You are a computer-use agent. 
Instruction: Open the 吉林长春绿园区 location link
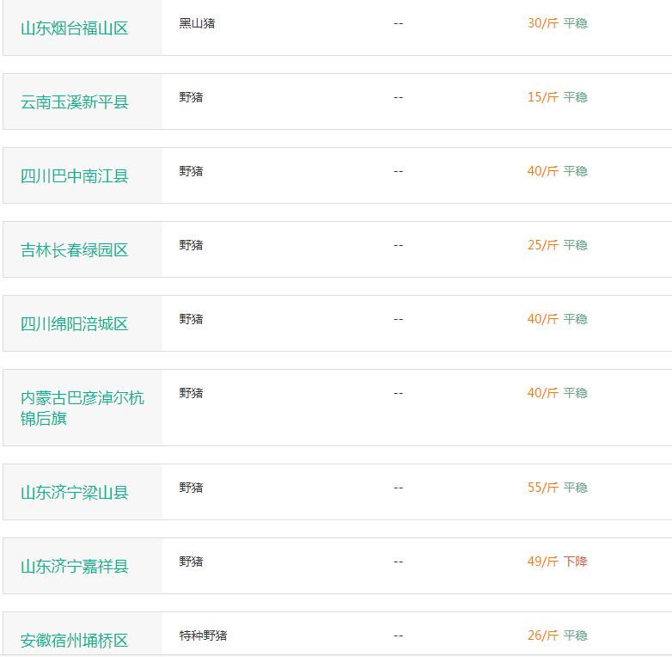click(x=75, y=250)
